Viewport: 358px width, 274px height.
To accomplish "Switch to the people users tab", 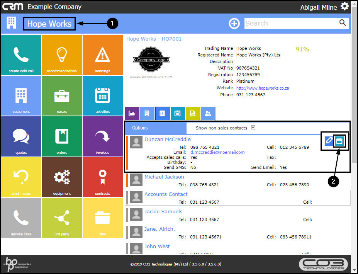I will pyautogui.click(x=208, y=113).
